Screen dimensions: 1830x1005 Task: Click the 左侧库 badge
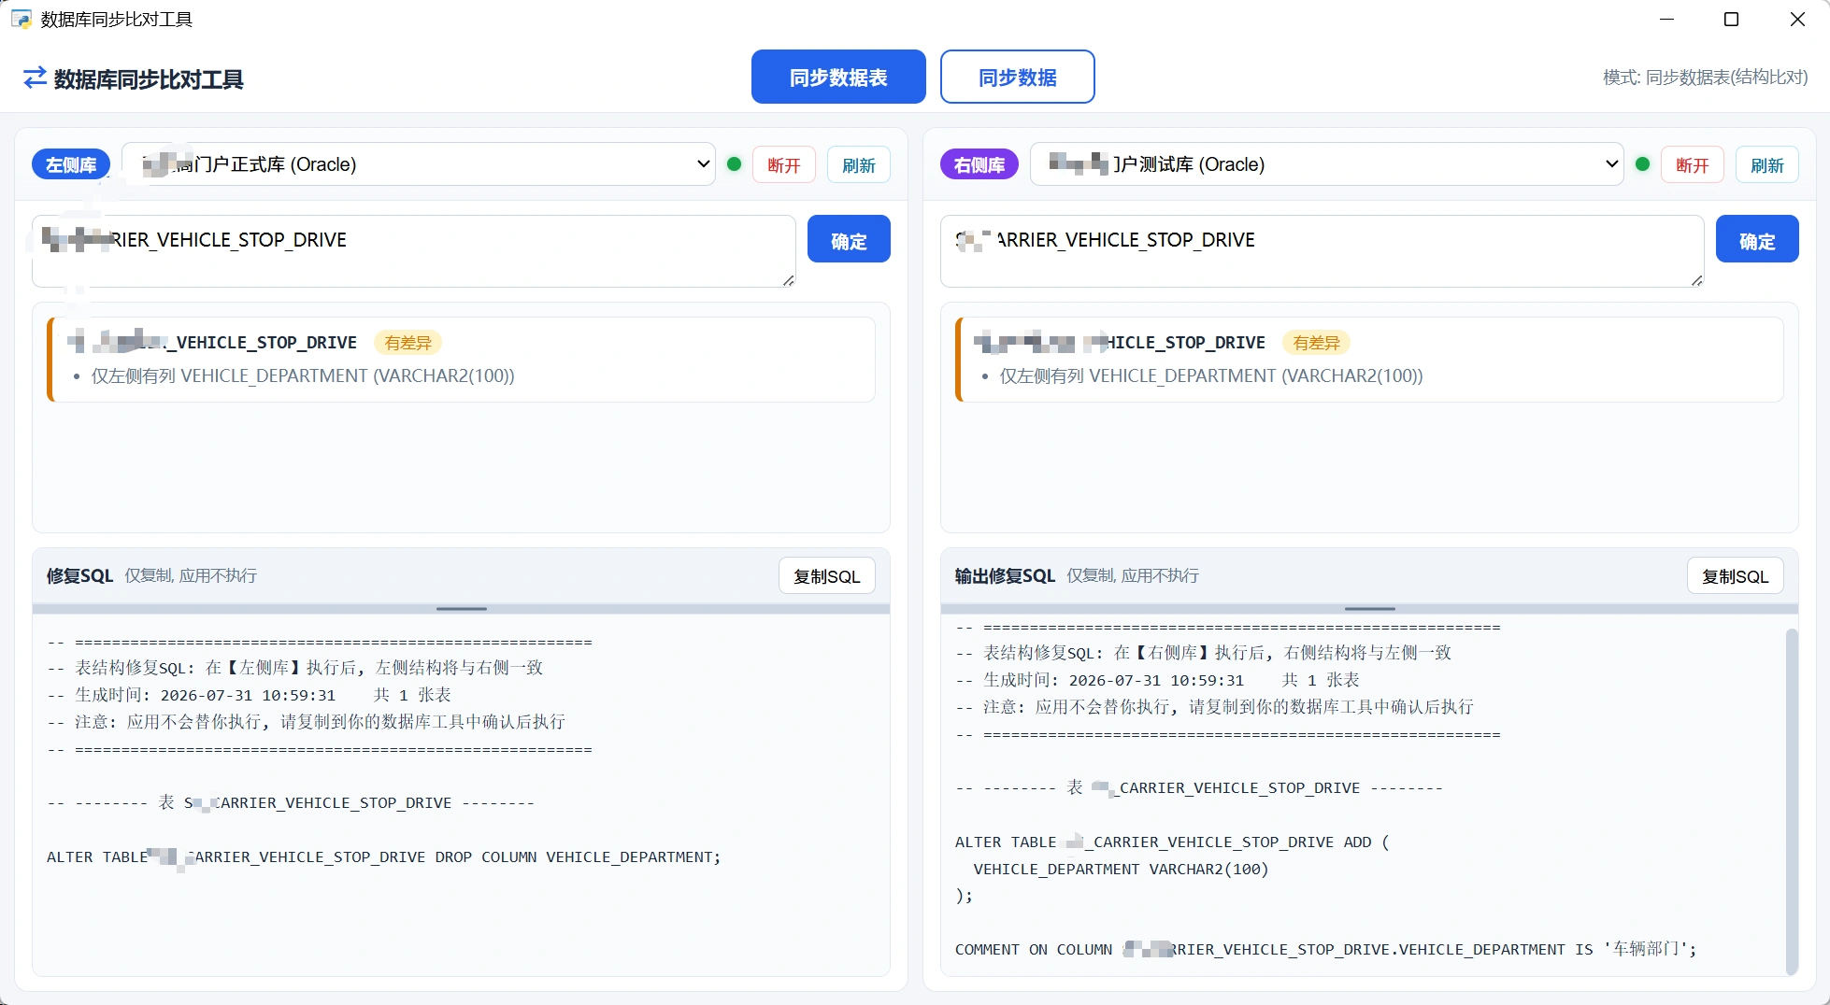pyautogui.click(x=71, y=165)
